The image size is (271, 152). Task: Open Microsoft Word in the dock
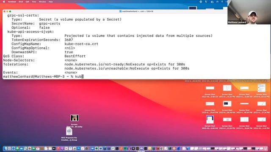pyautogui.click(x=101, y=148)
